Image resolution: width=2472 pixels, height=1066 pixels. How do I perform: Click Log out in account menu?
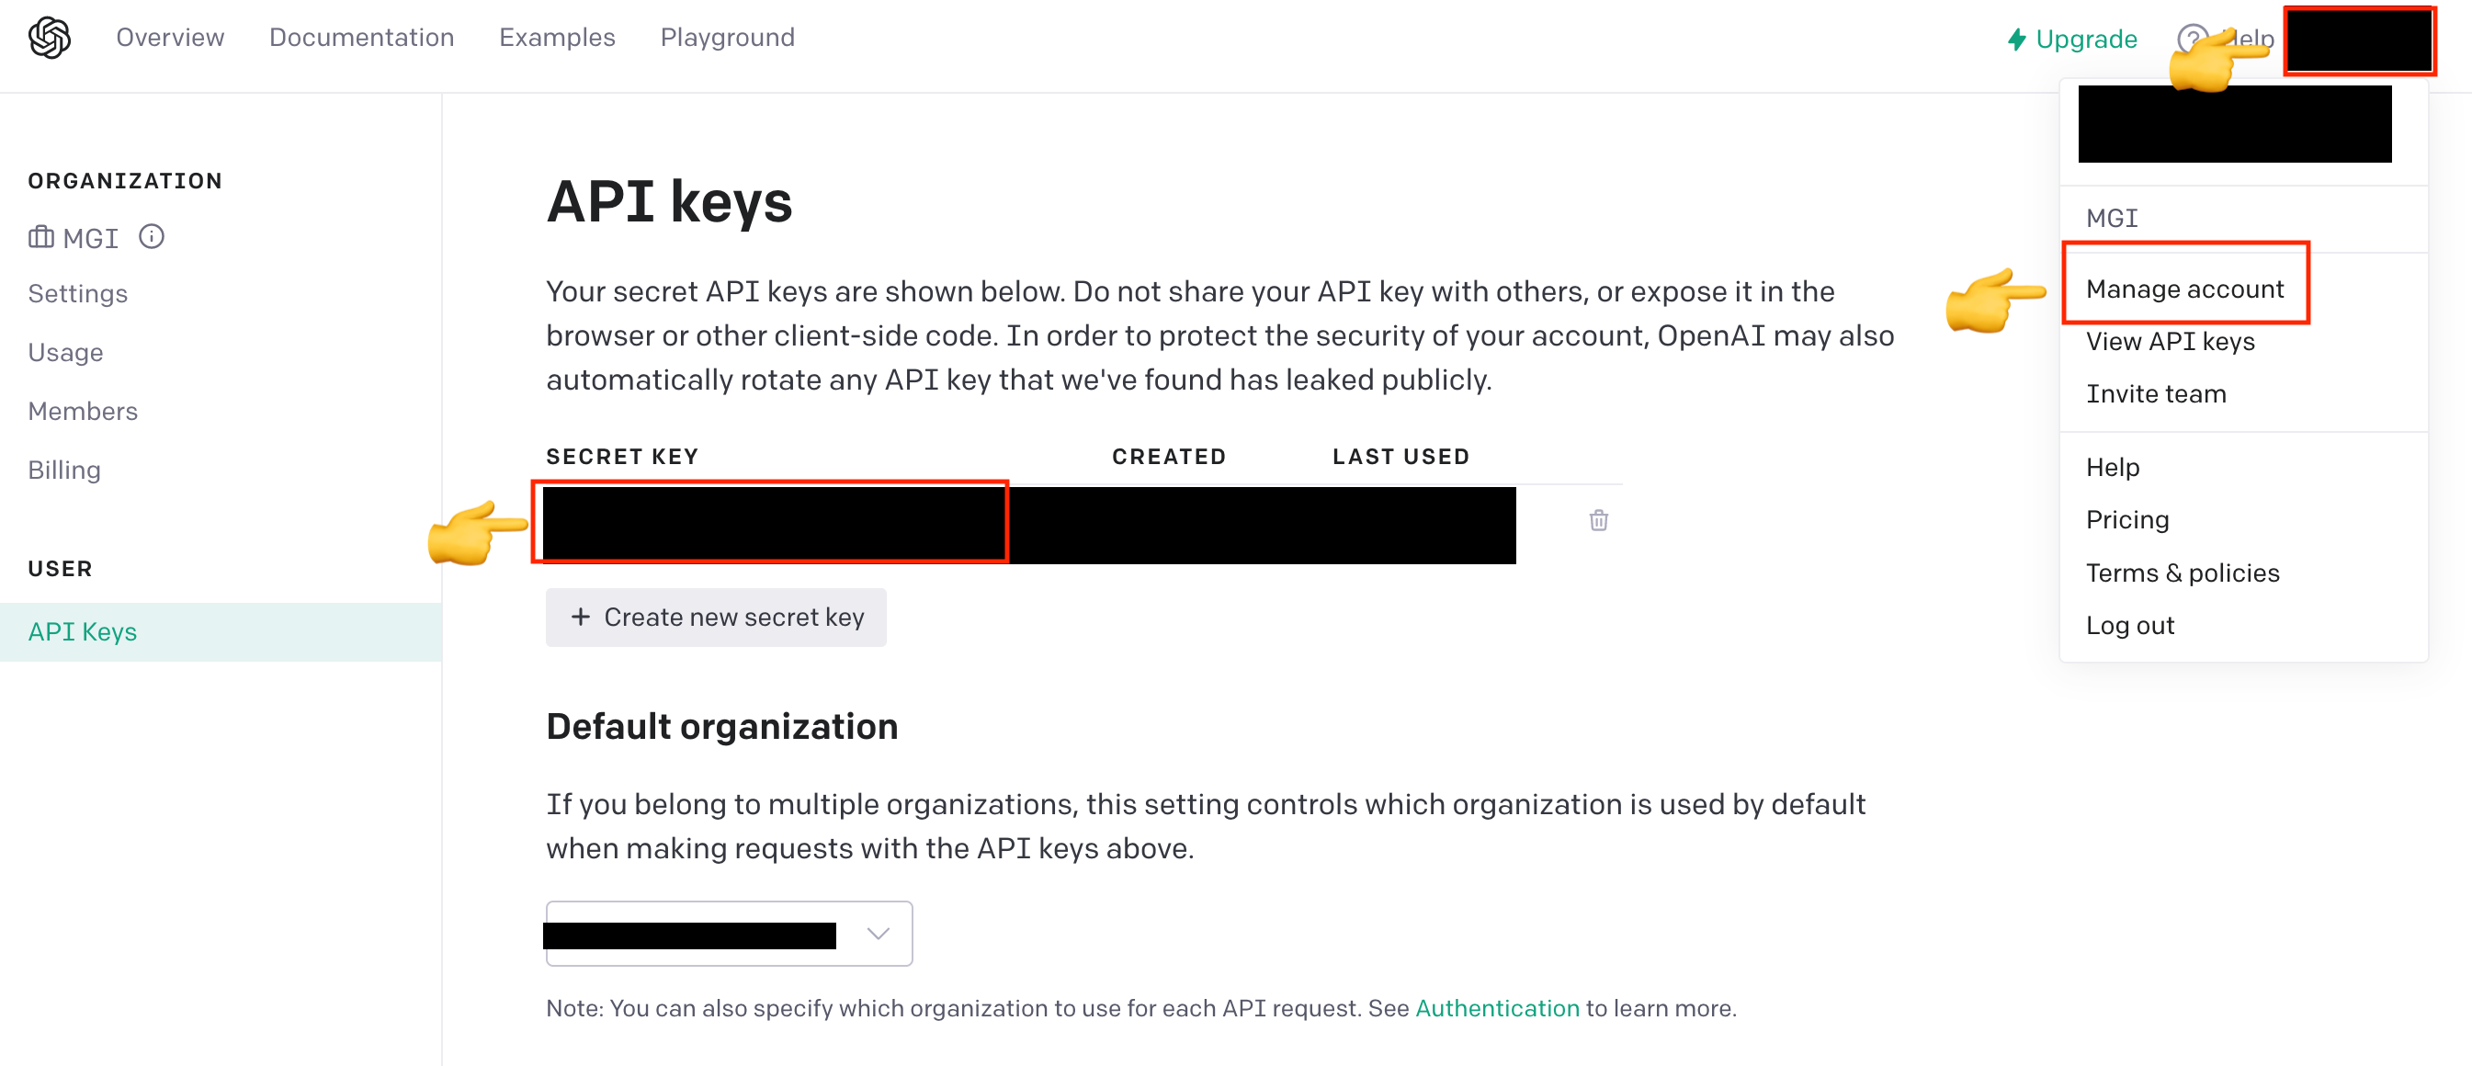[x=2129, y=626]
